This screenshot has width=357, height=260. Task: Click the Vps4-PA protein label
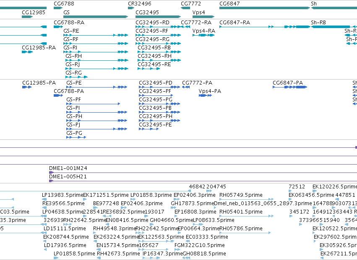[x=210, y=91]
